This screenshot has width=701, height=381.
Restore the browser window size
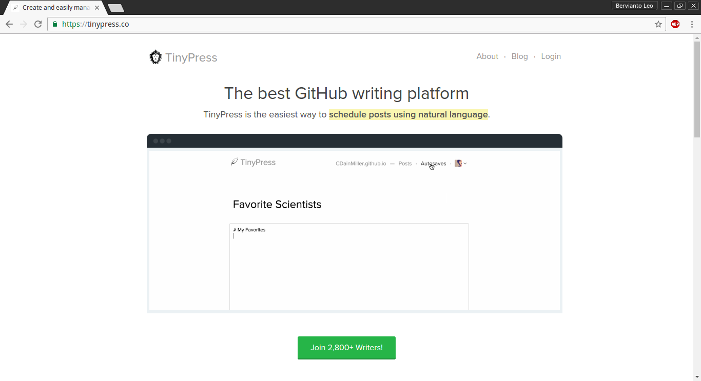680,6
